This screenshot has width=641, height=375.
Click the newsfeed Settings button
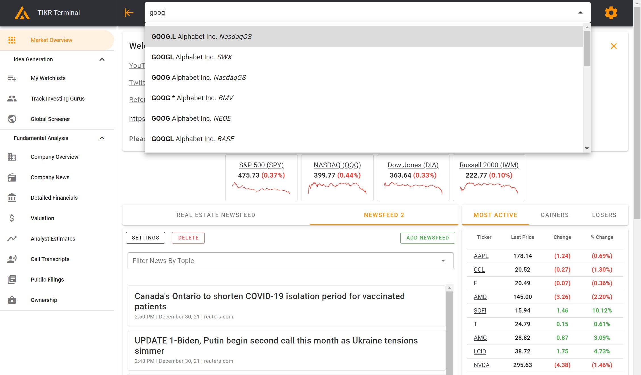(145, 238)
